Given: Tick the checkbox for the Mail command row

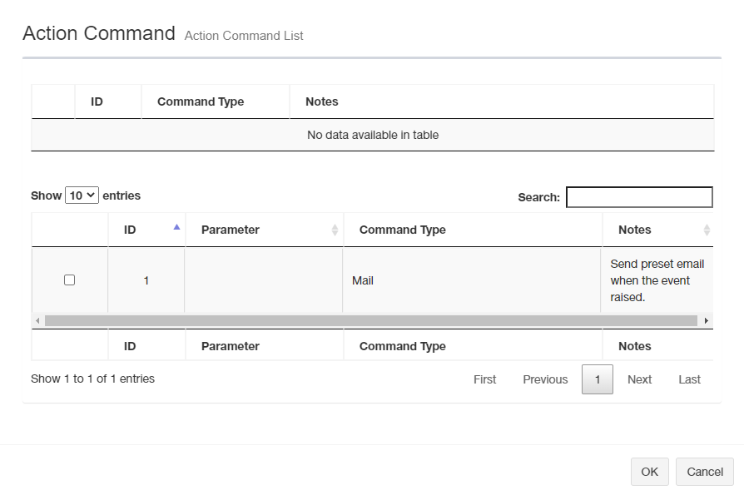Looking at the screenshot, I should [x=69, y=280].
